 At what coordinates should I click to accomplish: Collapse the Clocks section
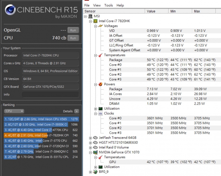pyautogui.click(x=95, y=114)
